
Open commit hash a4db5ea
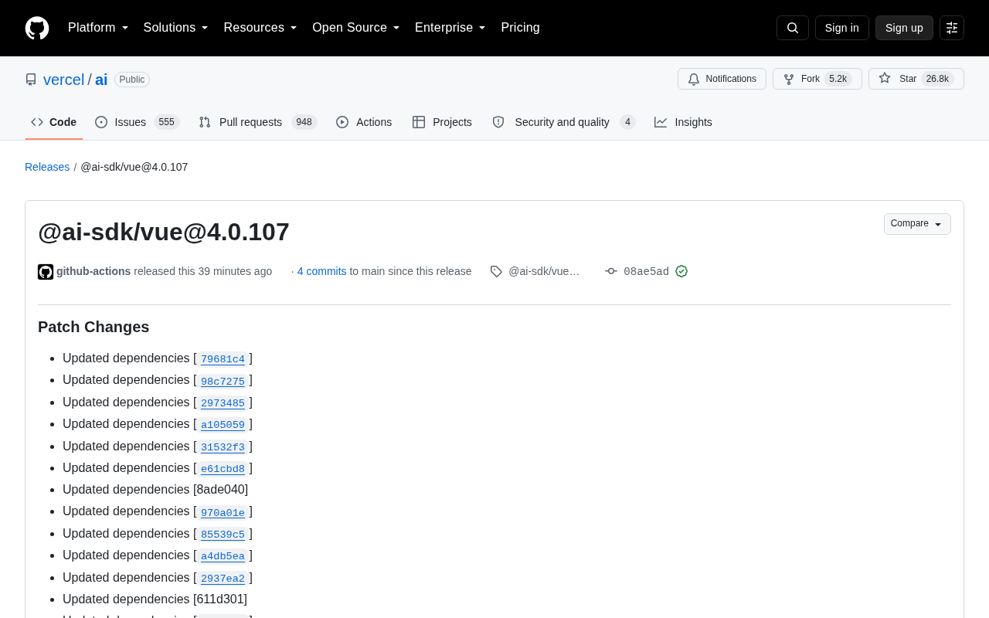coord(223,556)
